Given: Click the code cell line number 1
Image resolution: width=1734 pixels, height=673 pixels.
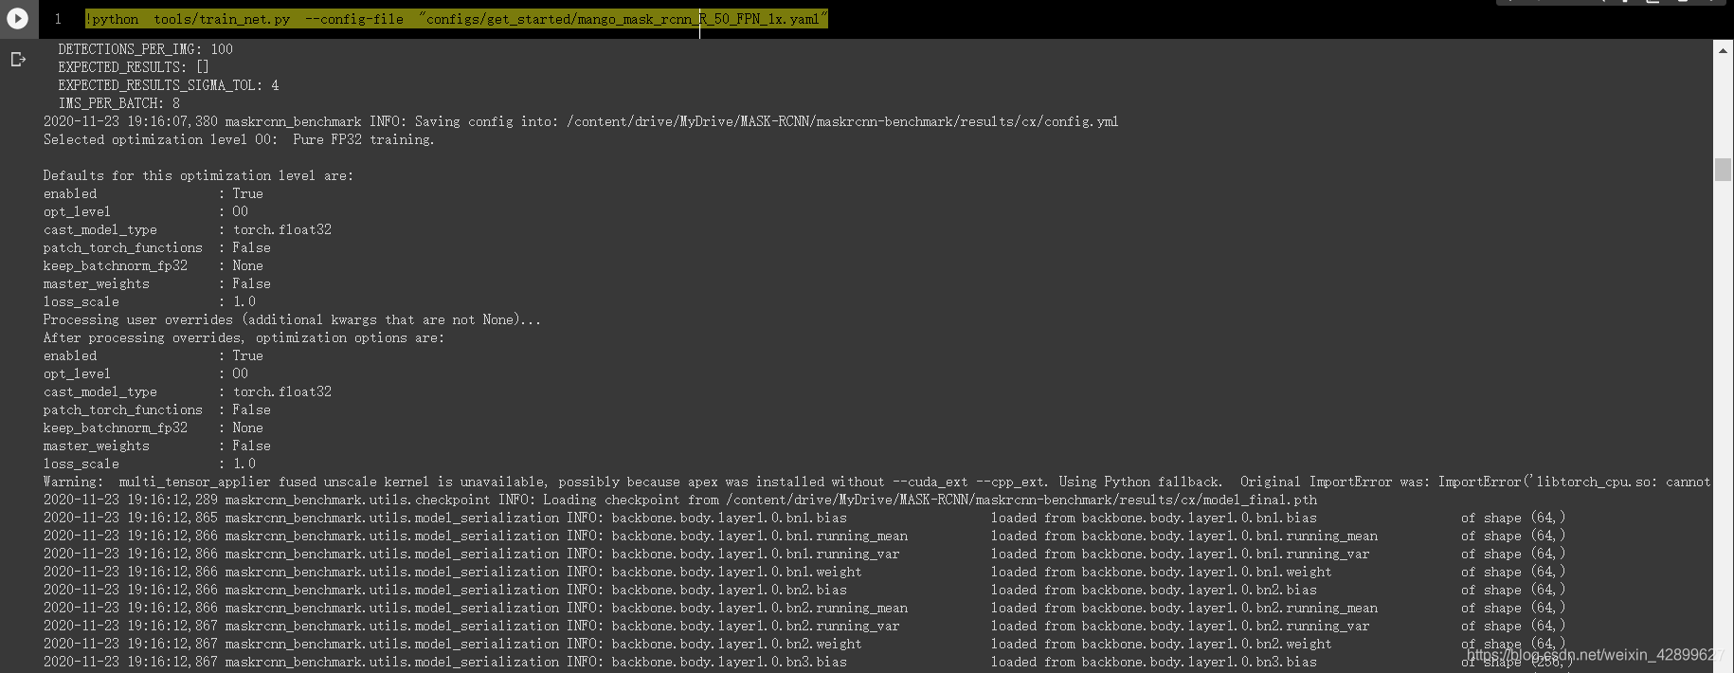Looking at the screenshot, I should click(58, 19).
